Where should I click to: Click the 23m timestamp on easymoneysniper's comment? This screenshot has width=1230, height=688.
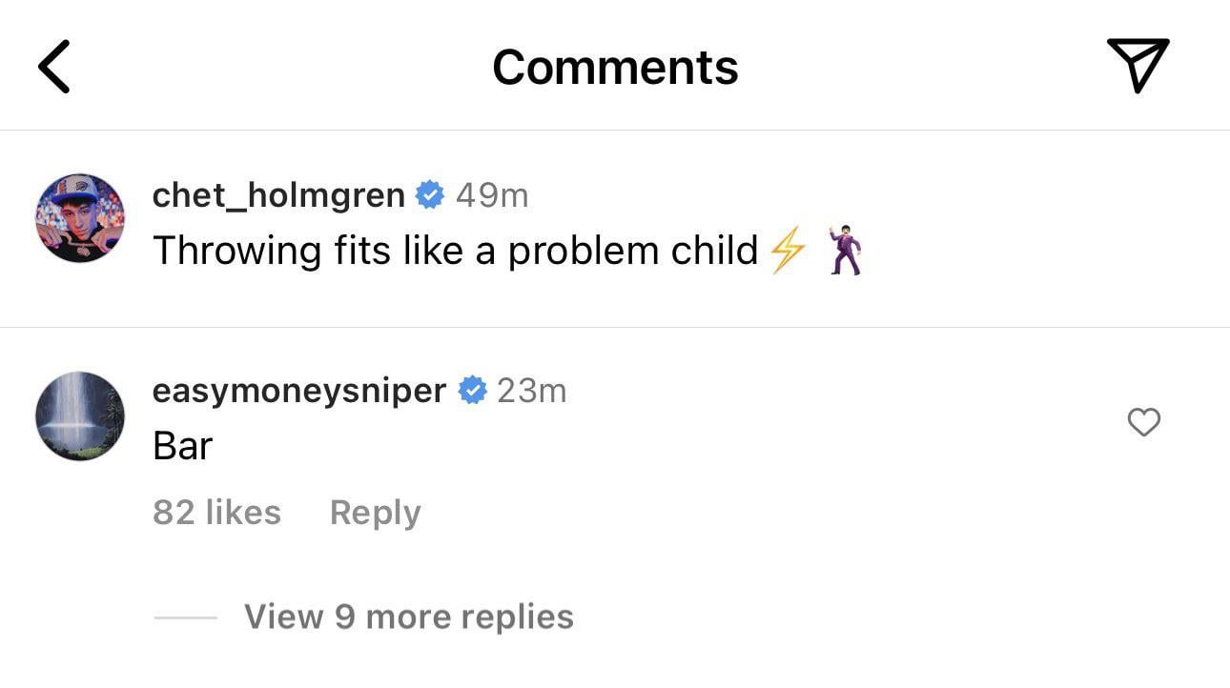(x=532, y=391)
